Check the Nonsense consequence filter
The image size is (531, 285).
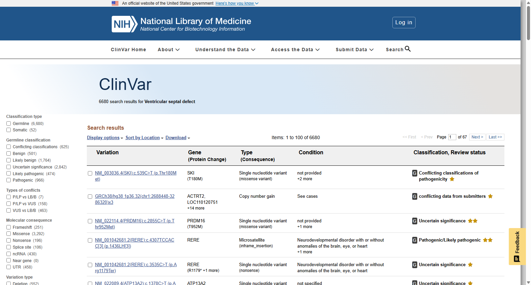coord(9,241)
